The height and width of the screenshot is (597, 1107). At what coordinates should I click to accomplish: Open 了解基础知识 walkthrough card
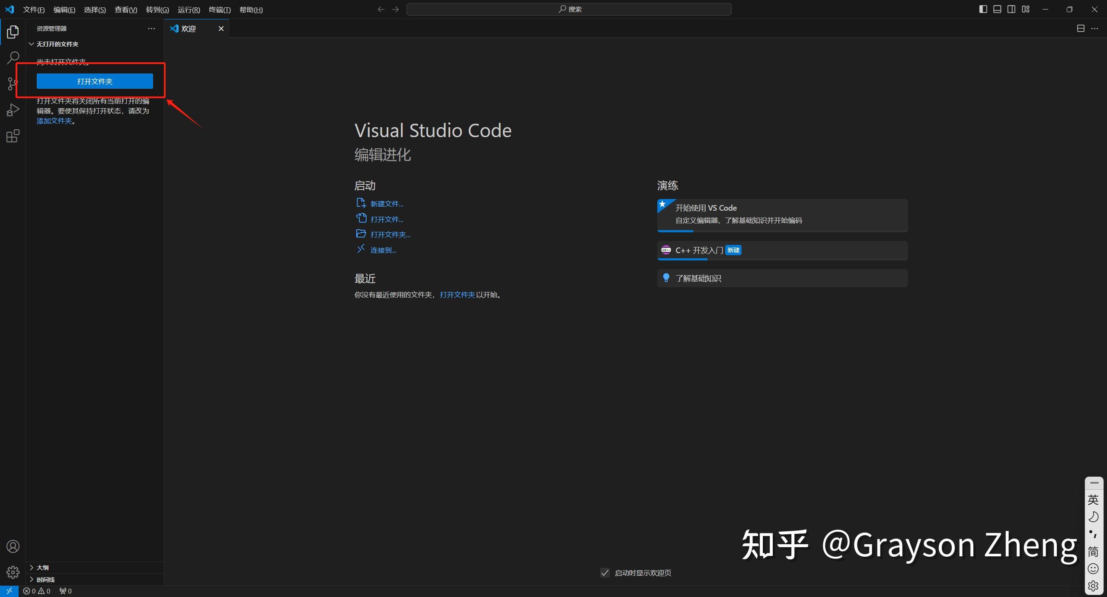pos(782,278)
